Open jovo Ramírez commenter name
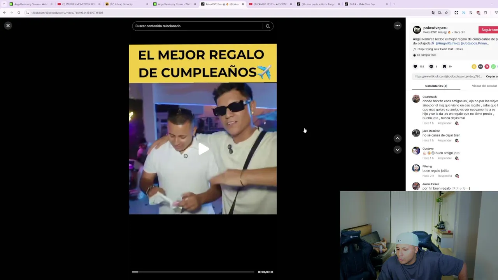 click(x=431, y=131)
